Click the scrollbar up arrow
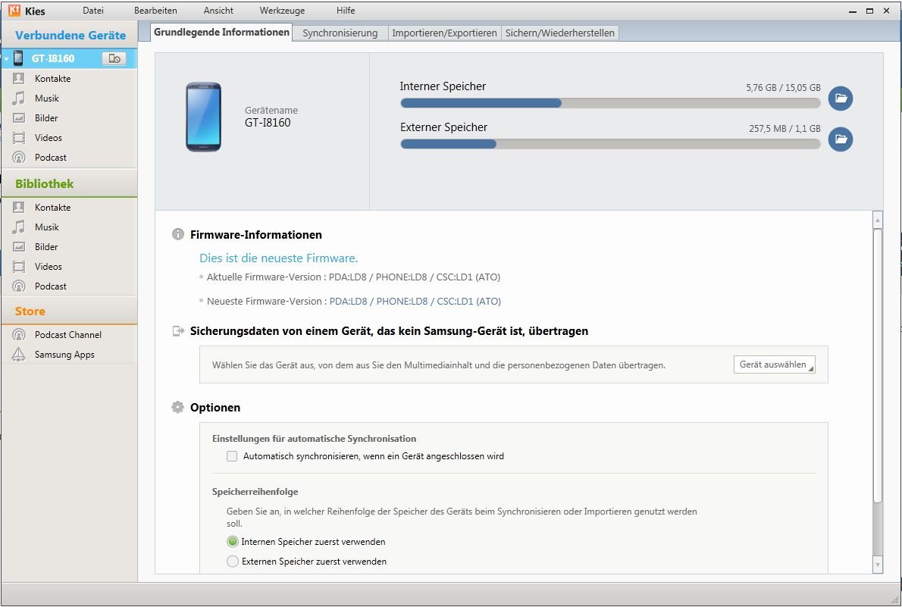 [x=877, y=220]
